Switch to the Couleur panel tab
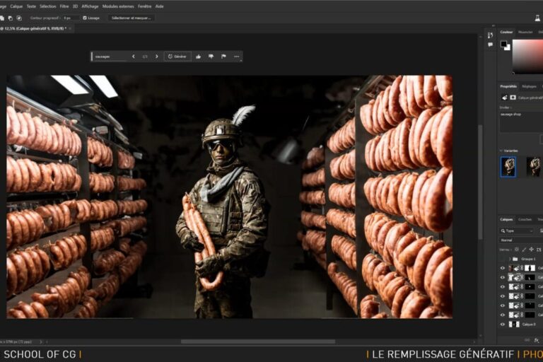Screen dimensions: 543x362 (506, 32)
